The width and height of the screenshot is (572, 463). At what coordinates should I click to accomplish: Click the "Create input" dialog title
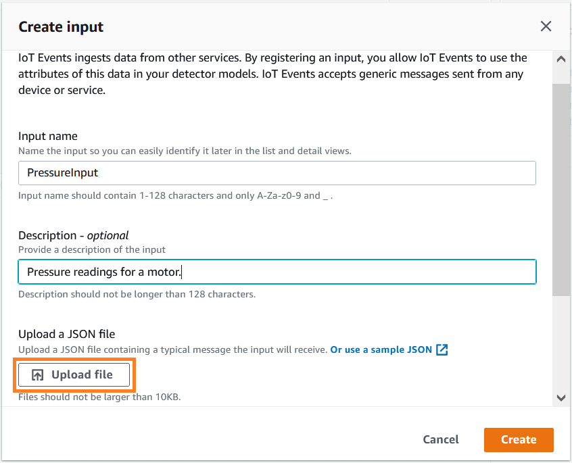(x=61, y=27)
